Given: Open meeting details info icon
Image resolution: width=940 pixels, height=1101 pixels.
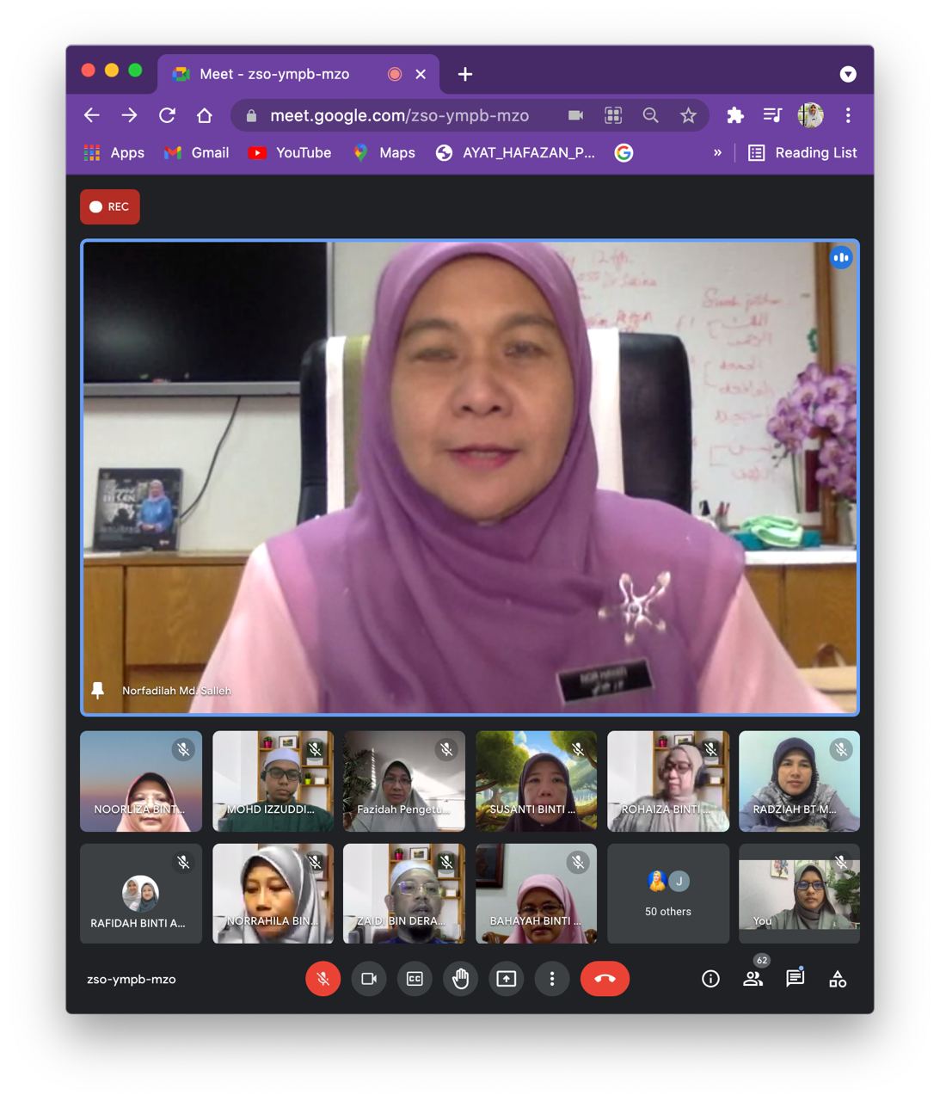Looking at the screenshot, I should [x=710, y=979].
